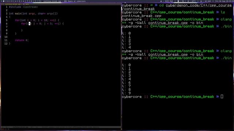Click line number 10 in the Emacs gutter
This screenshot has width=234, height=131.
click(6, 37)
